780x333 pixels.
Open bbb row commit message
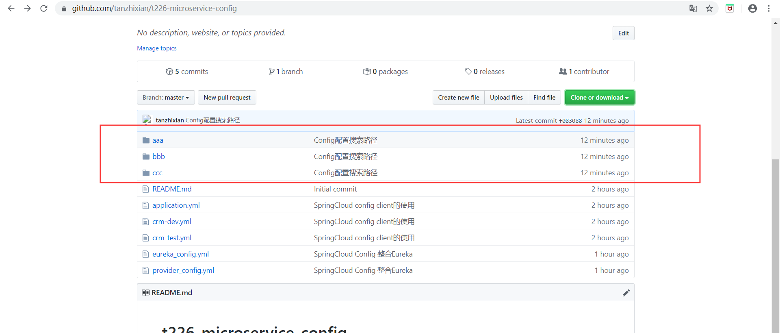[x=346, y=157]
